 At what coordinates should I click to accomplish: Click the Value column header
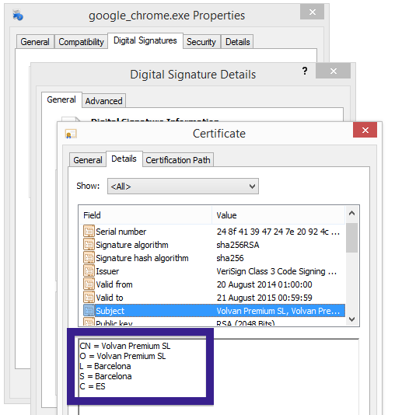click(279, 215)
